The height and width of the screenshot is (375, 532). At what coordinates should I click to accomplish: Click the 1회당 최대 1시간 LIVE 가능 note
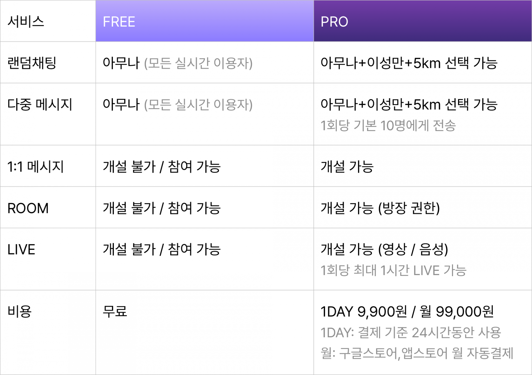point(393,270)
